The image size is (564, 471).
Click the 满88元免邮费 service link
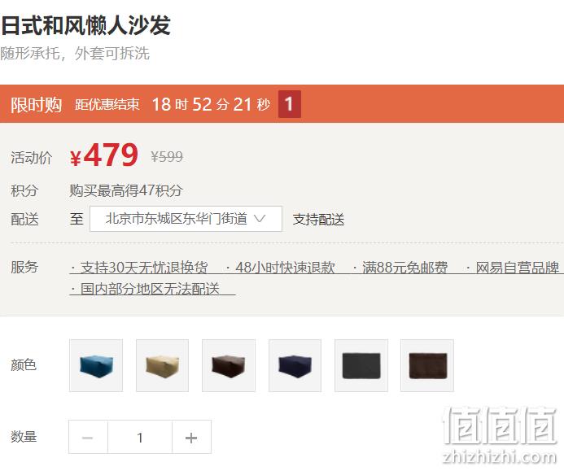pos(400,268)
